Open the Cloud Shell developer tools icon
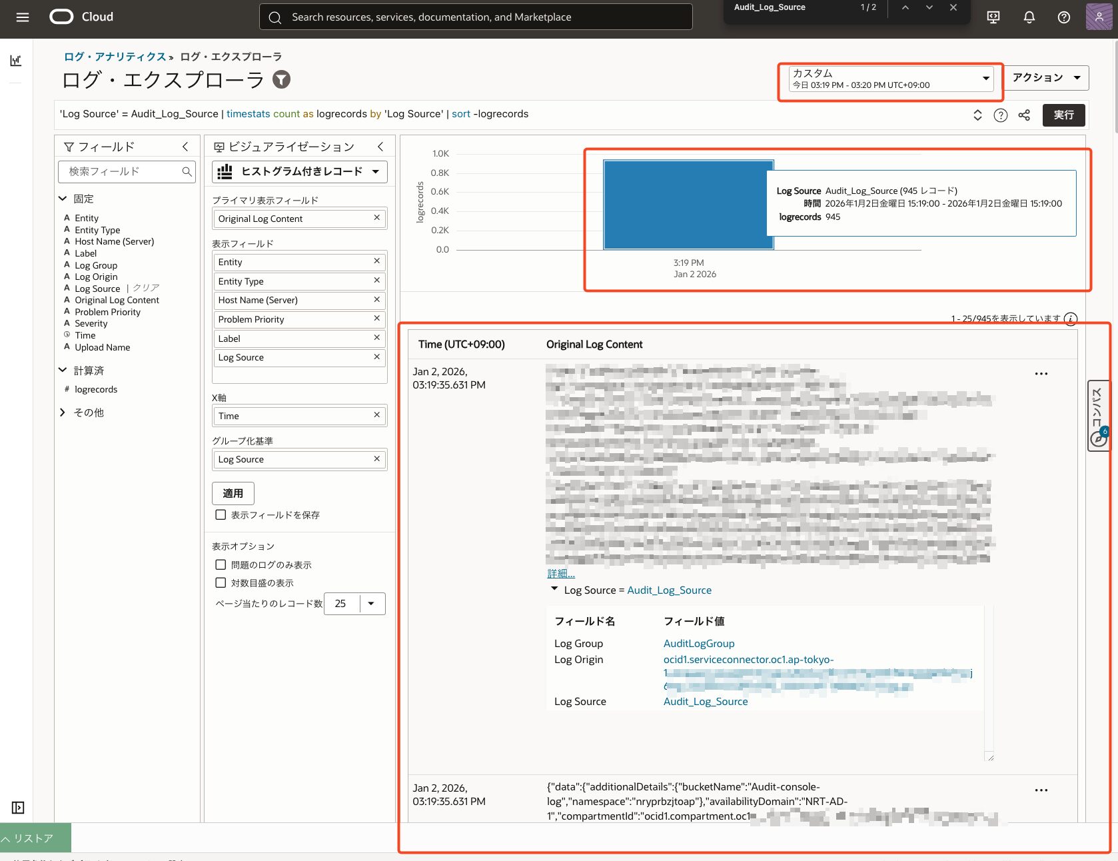The image size is (1118, 861). coord(993,17)
